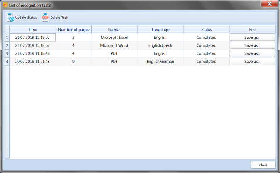Sort by Number of pages header
This screenshot has height=173, width=280.
[x=73, y=29]
